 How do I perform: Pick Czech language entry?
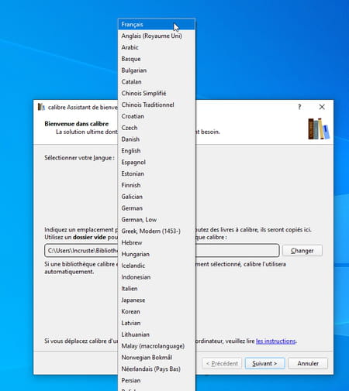coord(157,128)
